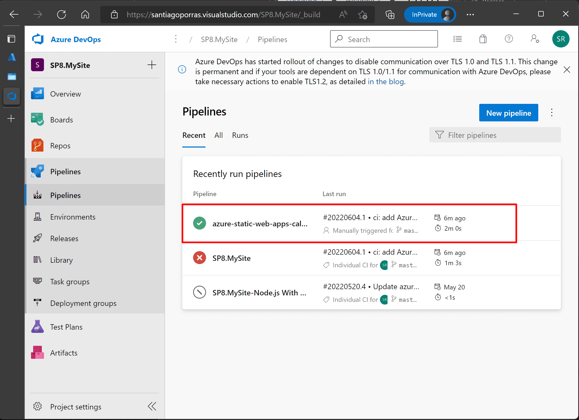Go to SP8.MySite breadcrumb

pos(219,39)
